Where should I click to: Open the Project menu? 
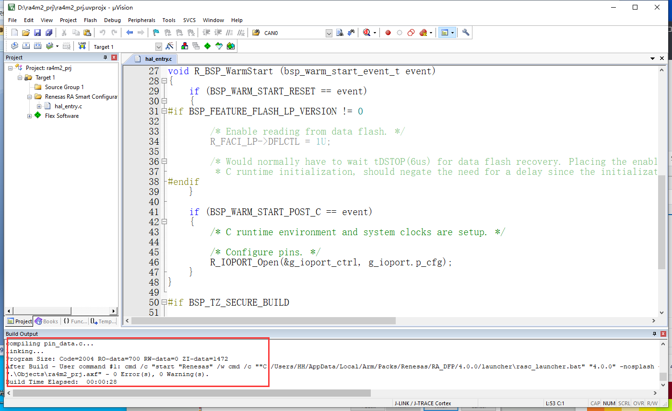coord(68,20)
